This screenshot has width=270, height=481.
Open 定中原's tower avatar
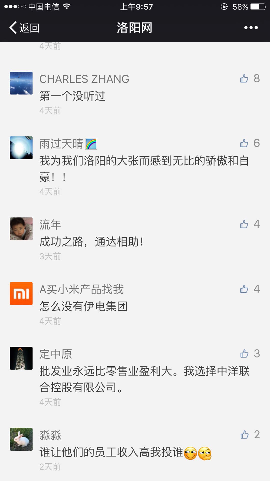coord(21,358)
